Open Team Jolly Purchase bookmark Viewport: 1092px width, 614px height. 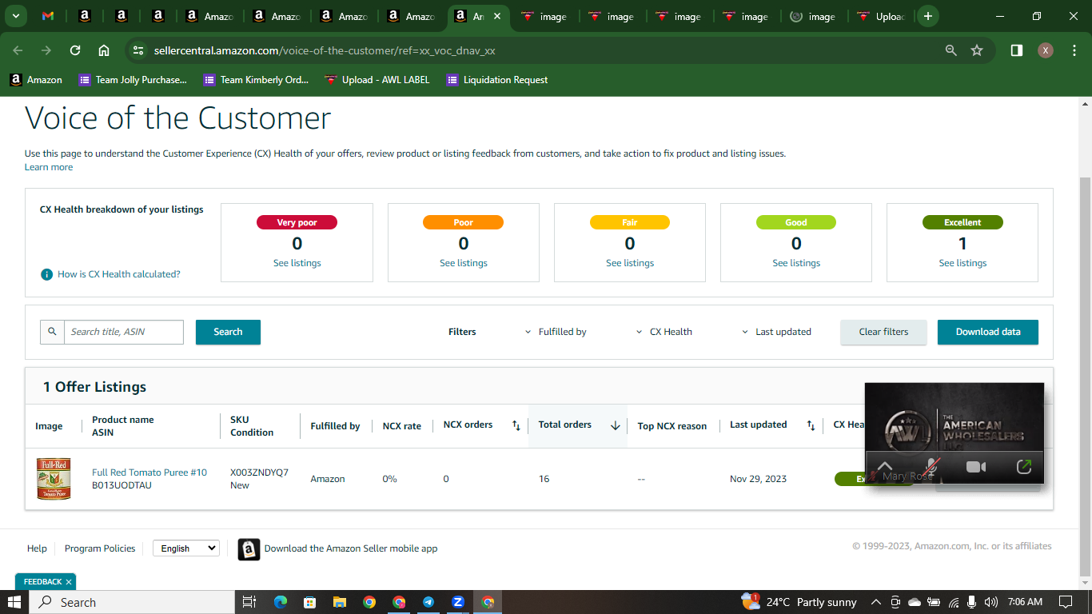(133, 80)
